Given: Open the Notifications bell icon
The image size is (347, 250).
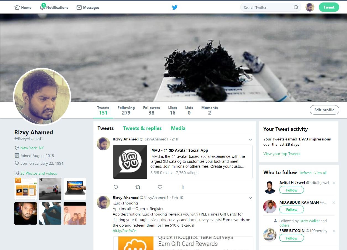Looking at the screenshot, I should click(x=42, y=7).
